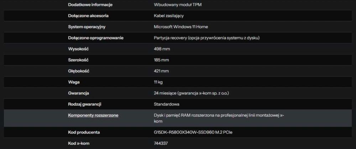Open the Komponenty rozszerzone link
Screen dimensions: 356x149
(93, 115)
